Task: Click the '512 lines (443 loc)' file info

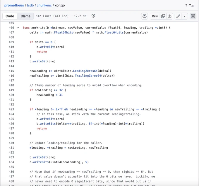Action: (52, 16)
